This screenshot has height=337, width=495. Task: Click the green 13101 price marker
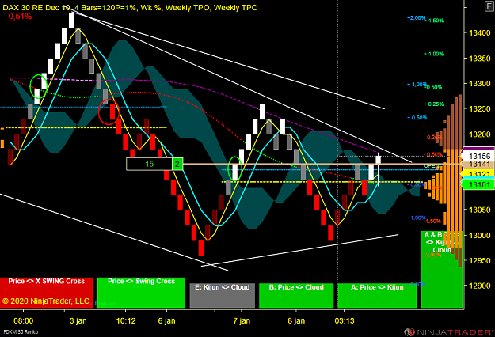coord(478,184)
